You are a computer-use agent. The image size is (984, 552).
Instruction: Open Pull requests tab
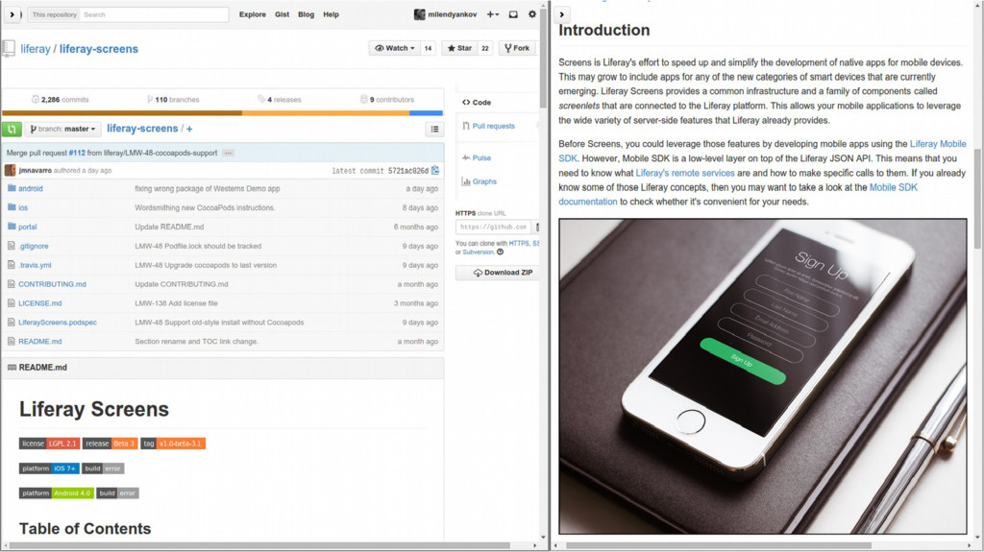(488, 126)
